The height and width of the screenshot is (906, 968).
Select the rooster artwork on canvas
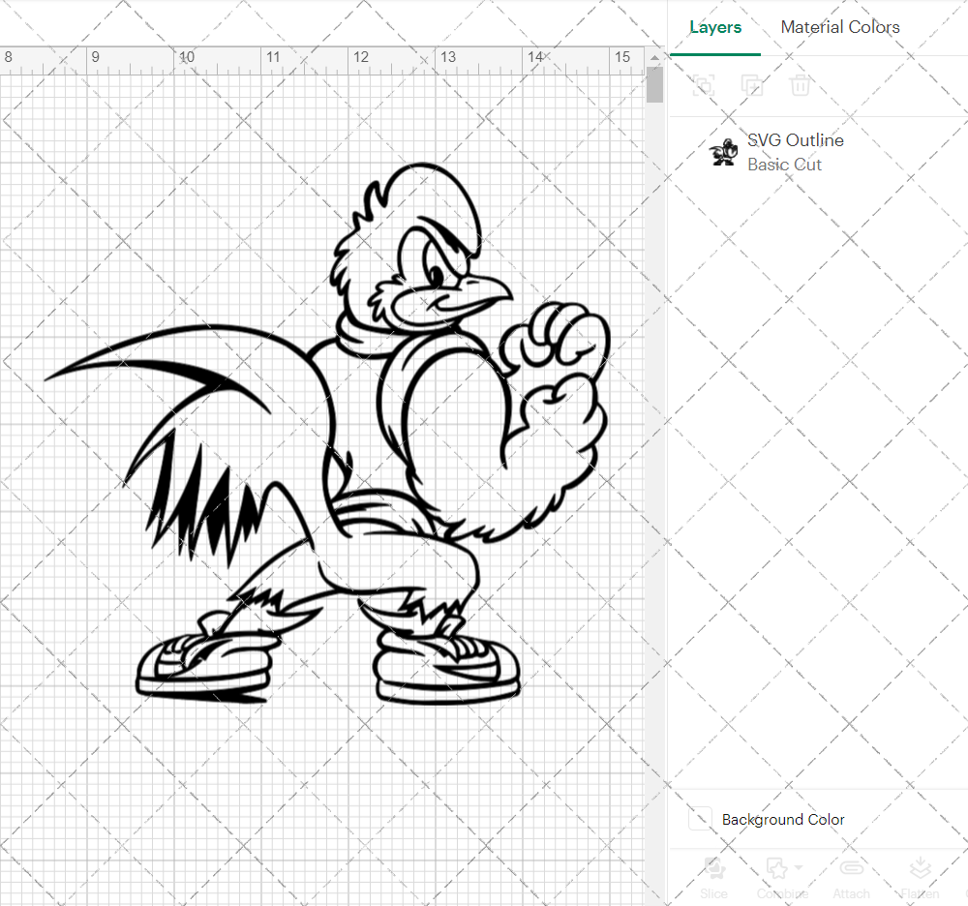(327, 434)
